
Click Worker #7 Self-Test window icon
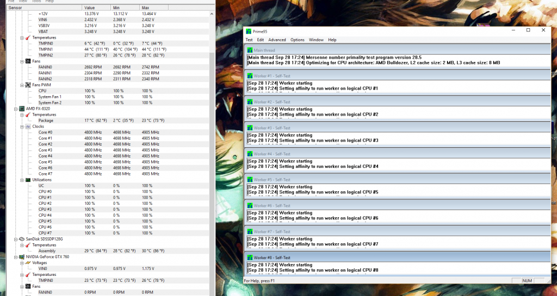tap(250, 231)
